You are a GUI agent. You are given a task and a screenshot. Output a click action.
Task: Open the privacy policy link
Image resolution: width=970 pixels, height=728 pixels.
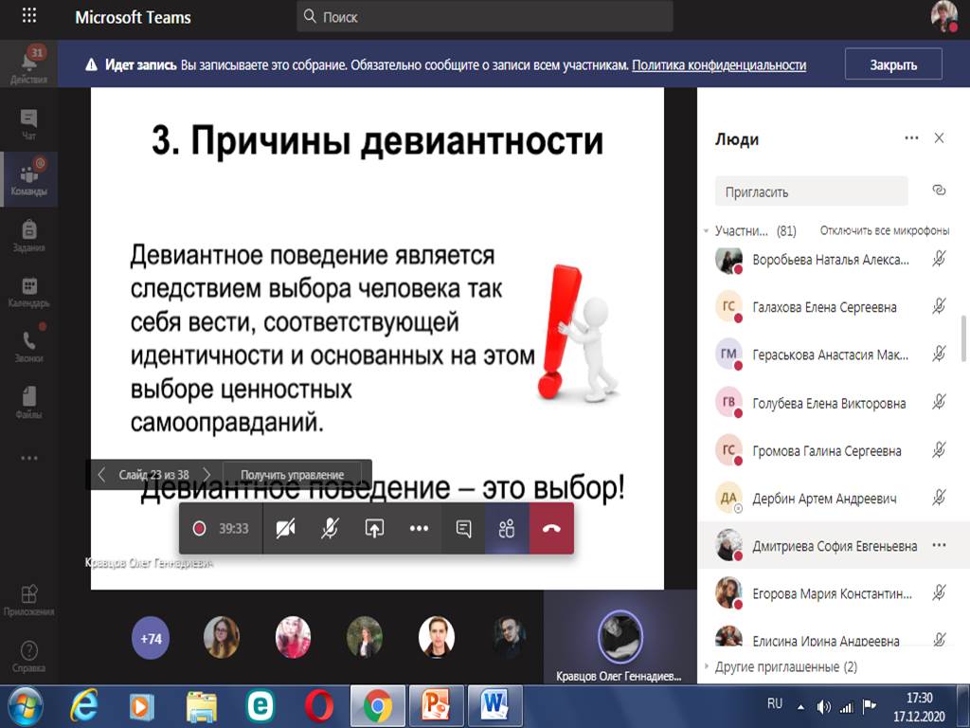tap(719, 65)
